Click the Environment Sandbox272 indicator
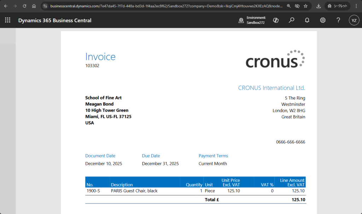The image size is (362, 214). (252, 20)
